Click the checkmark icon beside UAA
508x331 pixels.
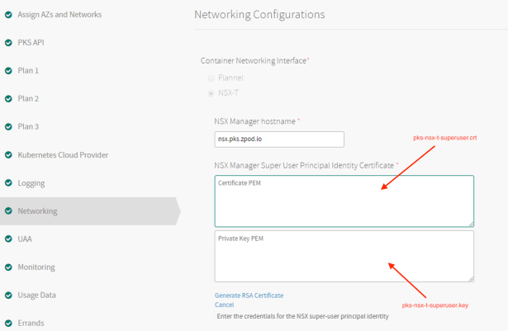[8, 239]
